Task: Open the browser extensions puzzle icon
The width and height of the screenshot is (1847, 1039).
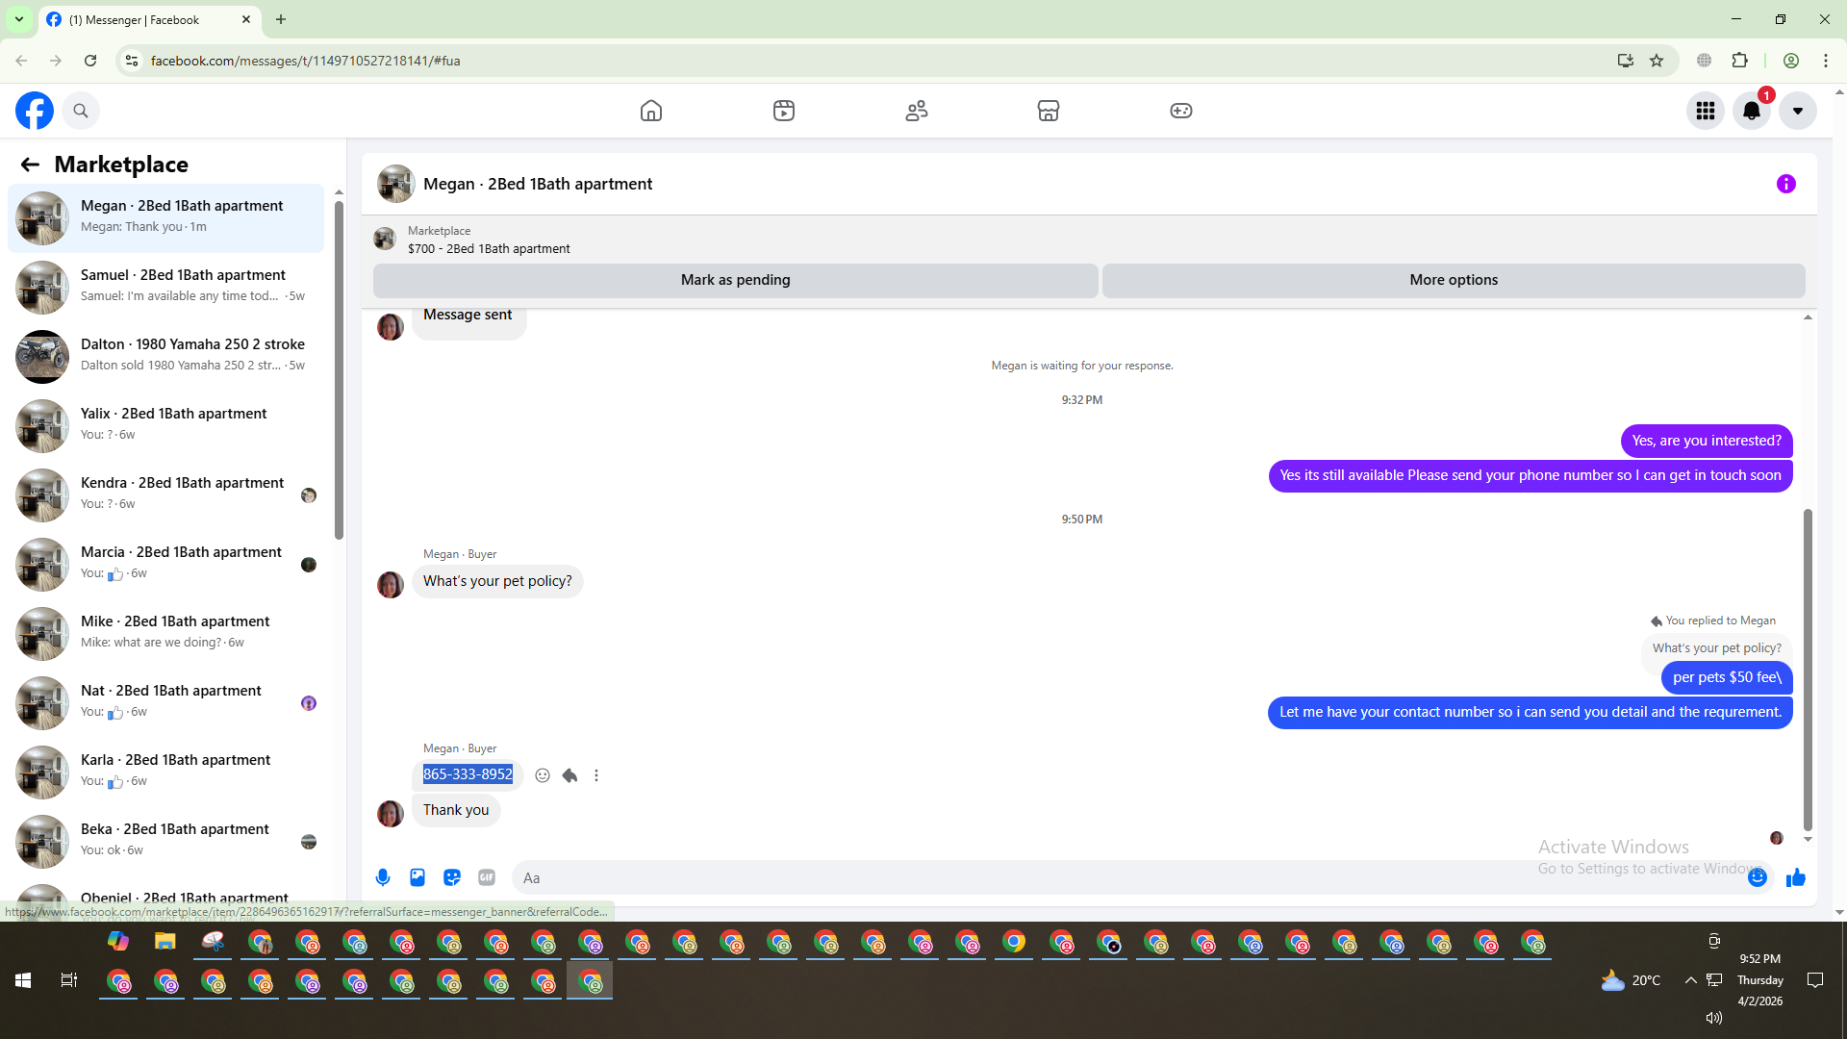Action: tap(1739, 61)
